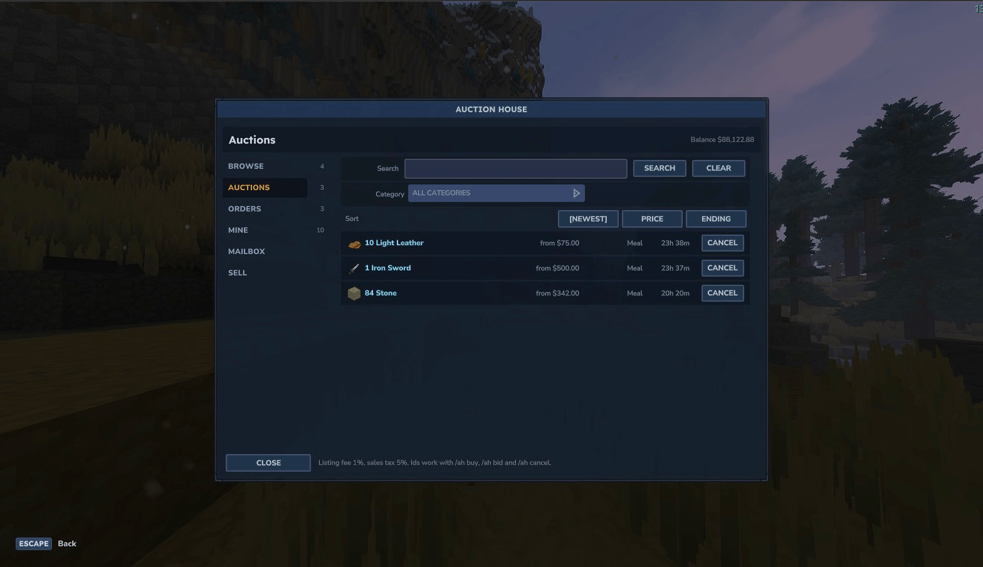This screenshot has width=983, height=567.
Task: Expand the All Categories dropdown arrow
Action: pos(576,193)
